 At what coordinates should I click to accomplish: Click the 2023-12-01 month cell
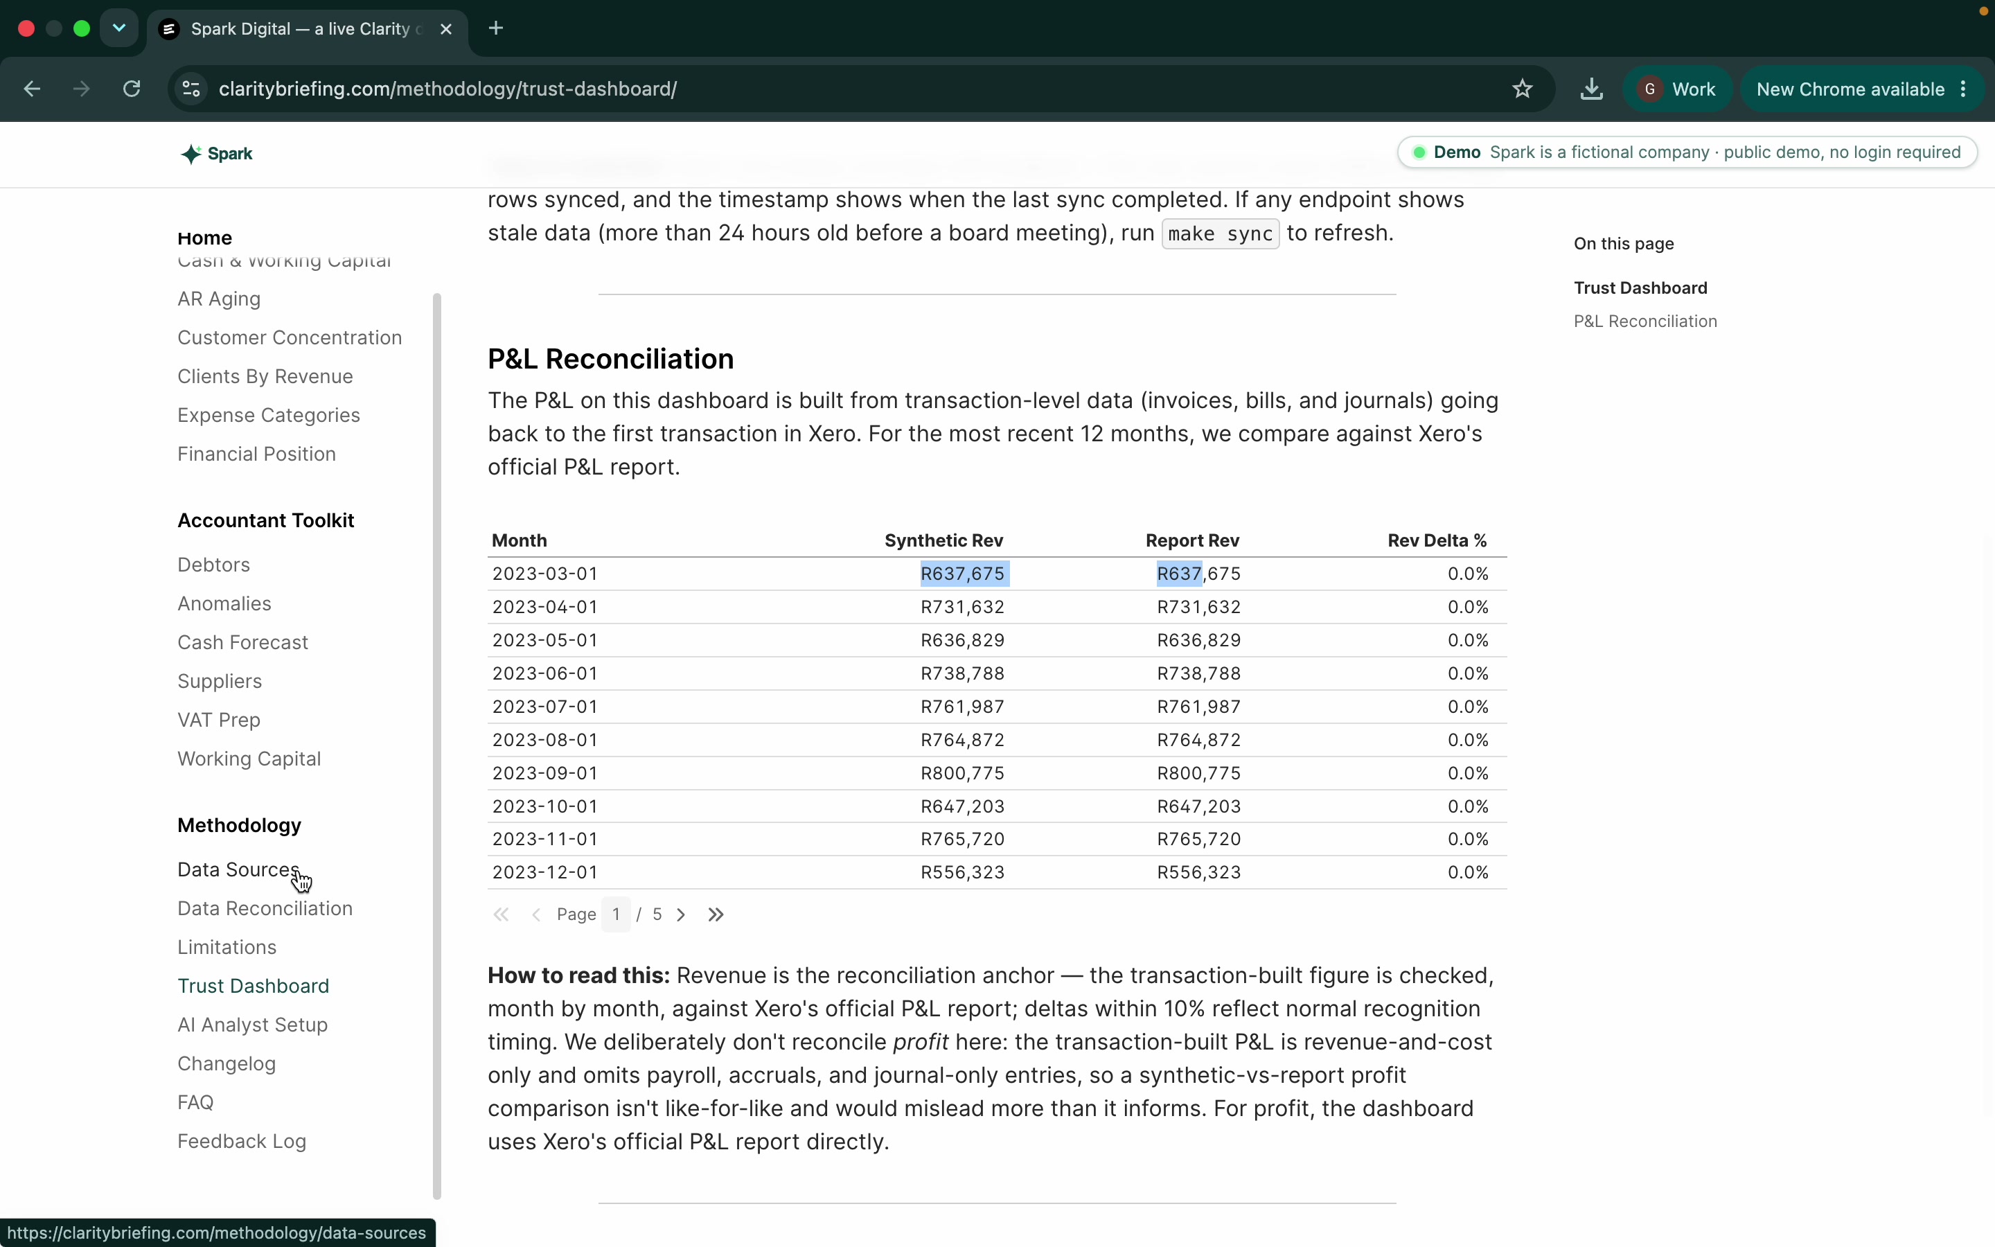tap(545, 873)
